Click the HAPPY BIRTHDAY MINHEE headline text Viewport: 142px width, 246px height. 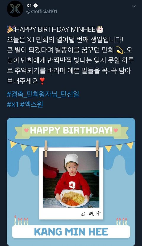pyautogui.click(x=55, y=30)
